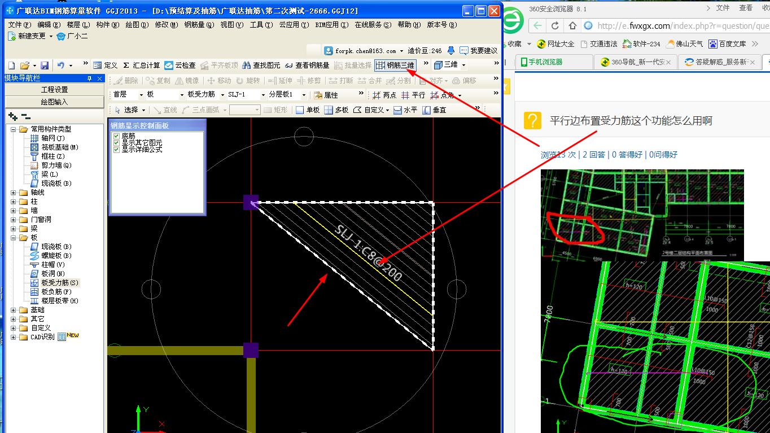This screenshot has height=433, width=770.
Task: Select 水平 horizontal rebar direction
Action: 405,110
